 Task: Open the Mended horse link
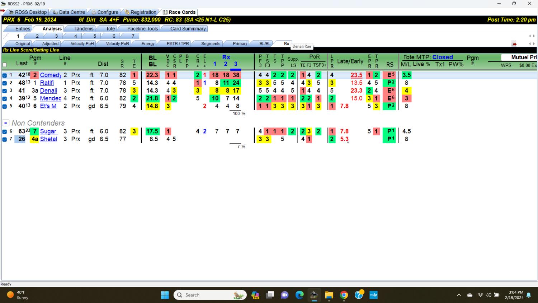click(51, 98)
